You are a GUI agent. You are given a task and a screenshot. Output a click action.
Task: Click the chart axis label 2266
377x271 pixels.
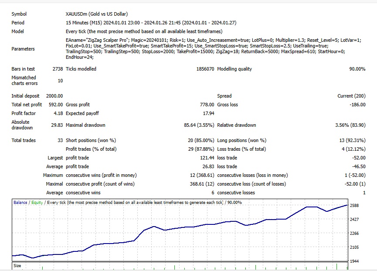click(354, 234)
